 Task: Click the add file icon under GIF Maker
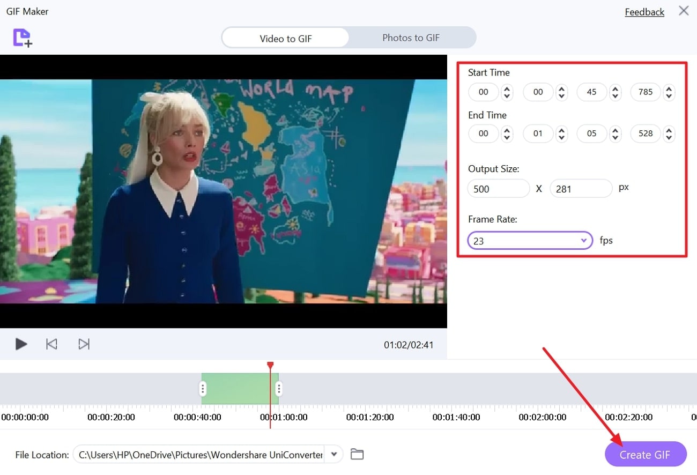point(23,38)
